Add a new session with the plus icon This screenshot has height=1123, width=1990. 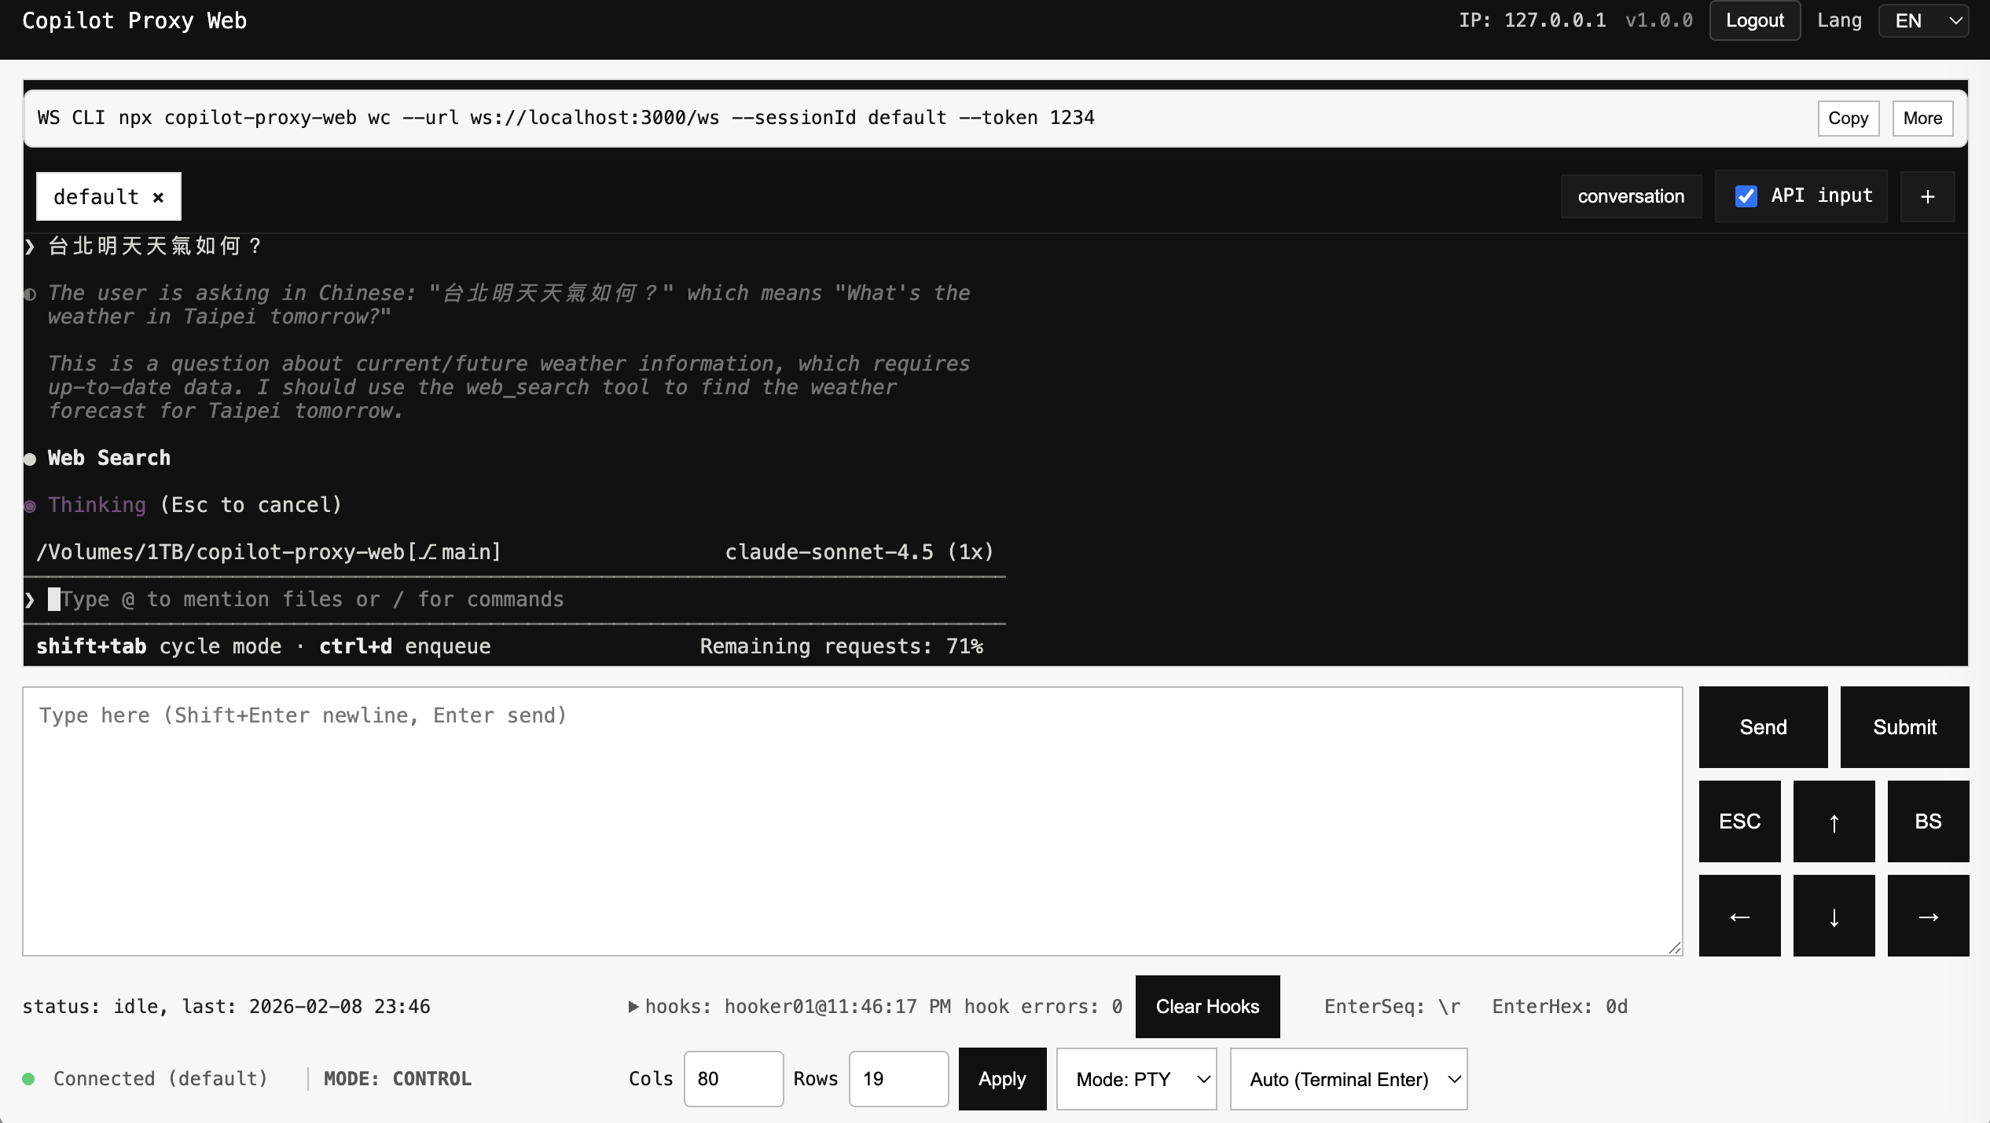pyautogui.click(x=1927, y=196)
